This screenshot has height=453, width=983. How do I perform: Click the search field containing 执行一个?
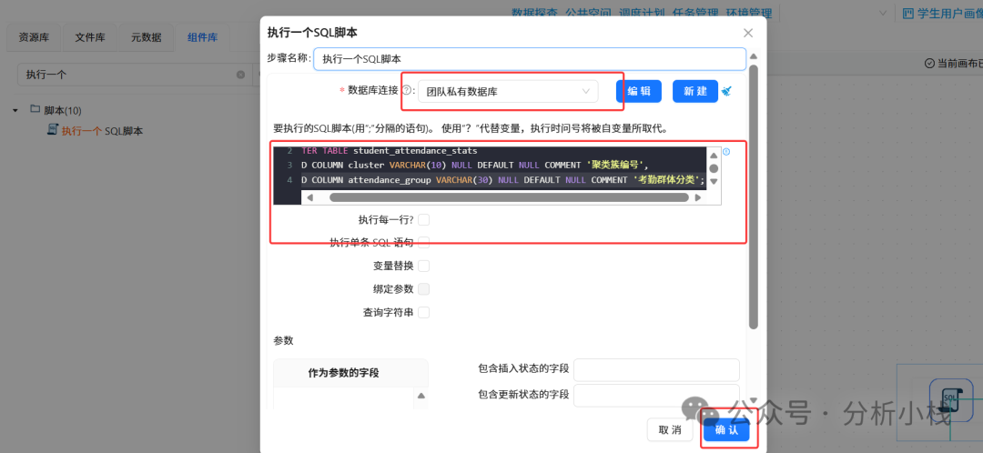coord(134,75)
